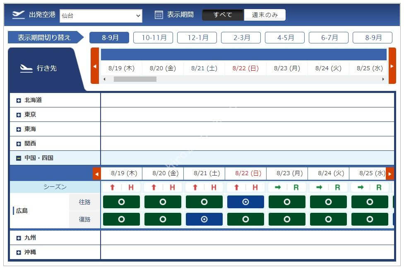Viewport: 404px width, 269px height.
Task: Switch to the 6-7月 period tab
Action: [x=329, y=38]
